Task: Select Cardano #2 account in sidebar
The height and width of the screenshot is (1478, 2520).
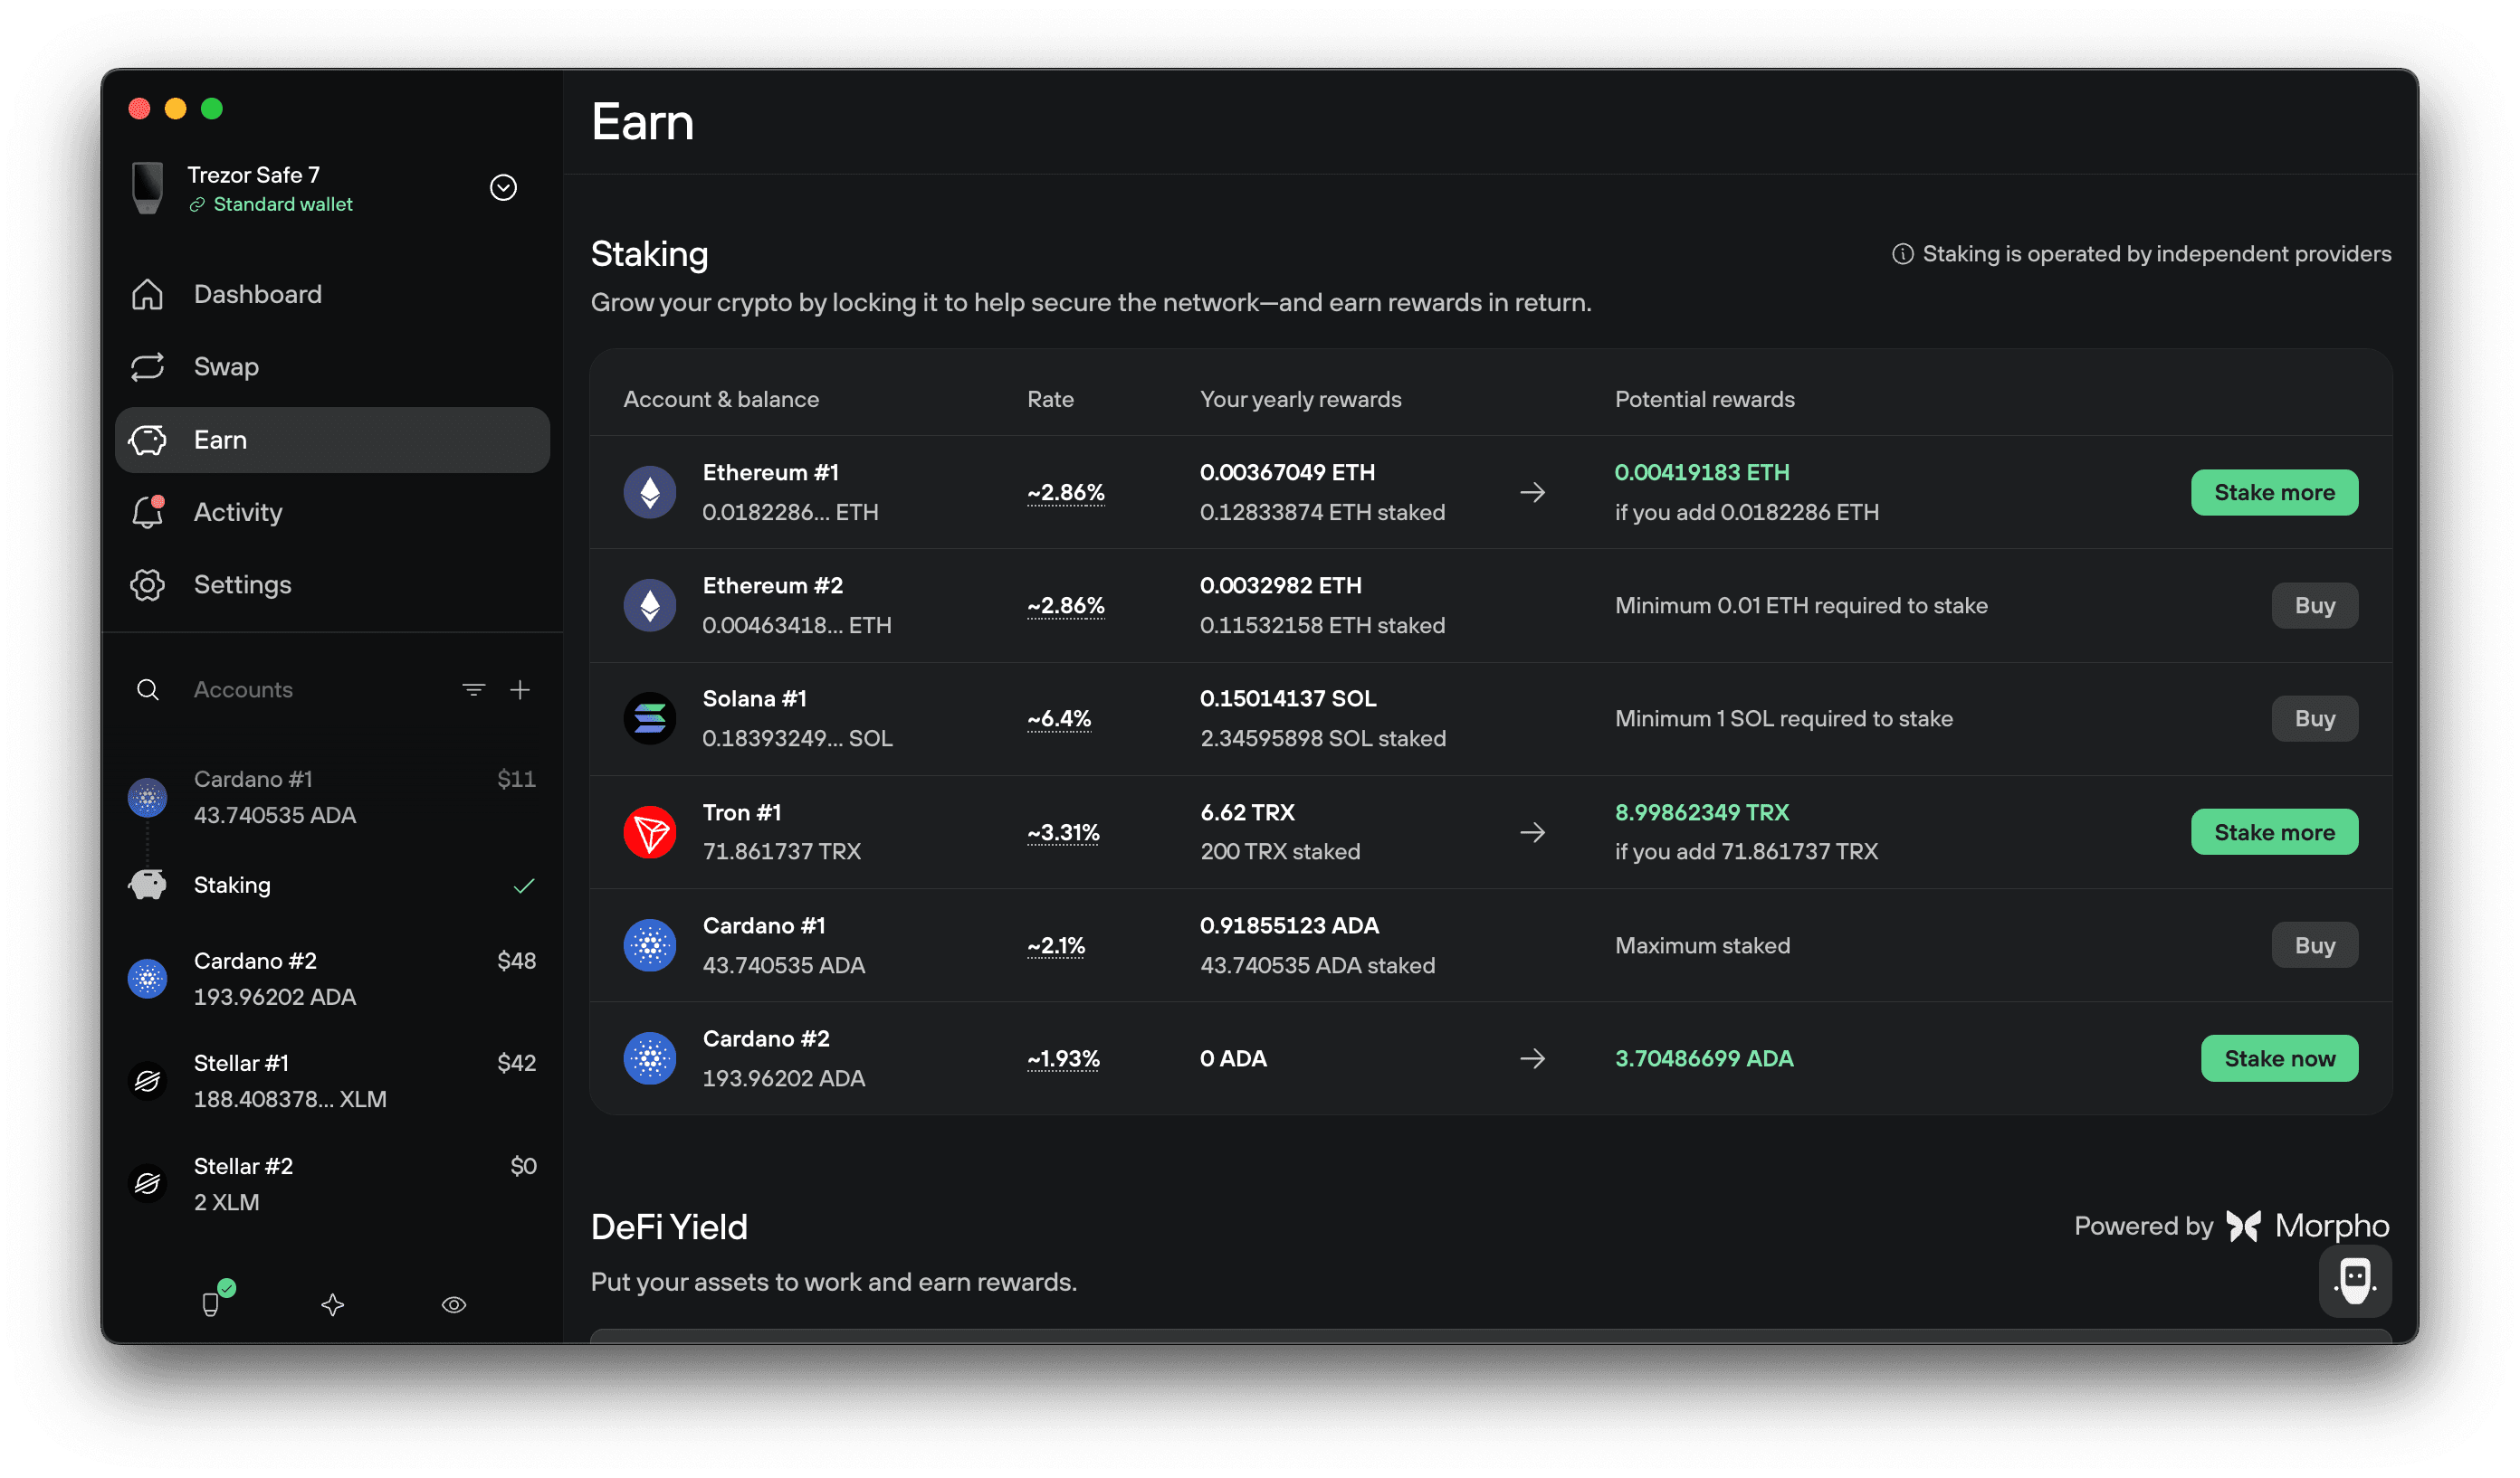Action: tap(332, 979)
